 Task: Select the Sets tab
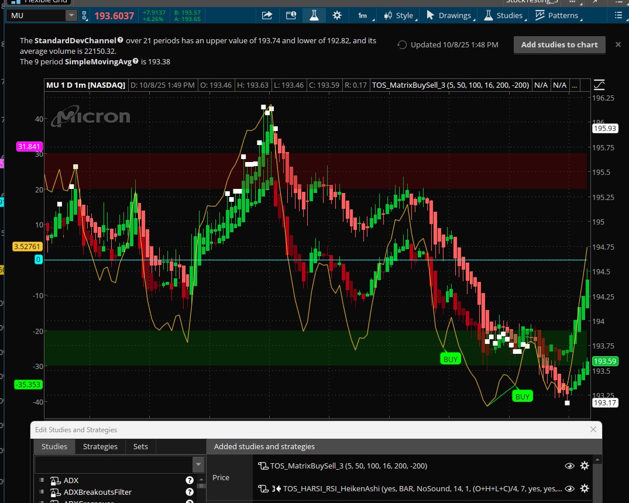tap(140, 446)
